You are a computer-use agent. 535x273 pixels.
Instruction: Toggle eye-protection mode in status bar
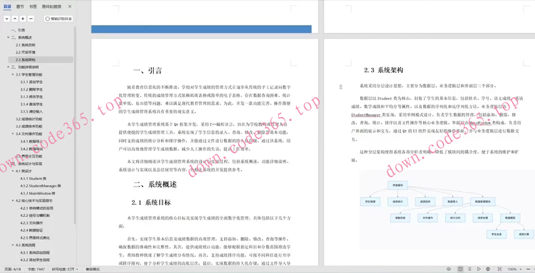[449, 269]
